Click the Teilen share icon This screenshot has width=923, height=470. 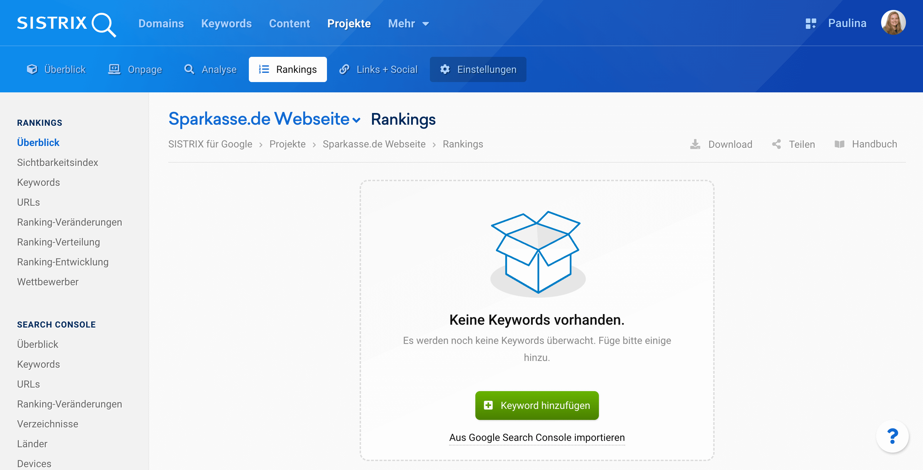click(776, 144)
